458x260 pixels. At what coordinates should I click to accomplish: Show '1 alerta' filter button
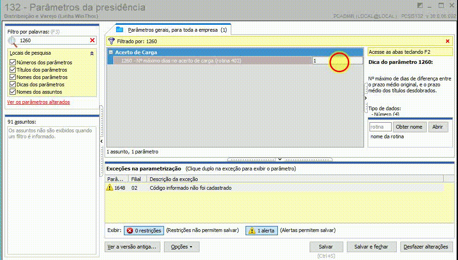261,231
